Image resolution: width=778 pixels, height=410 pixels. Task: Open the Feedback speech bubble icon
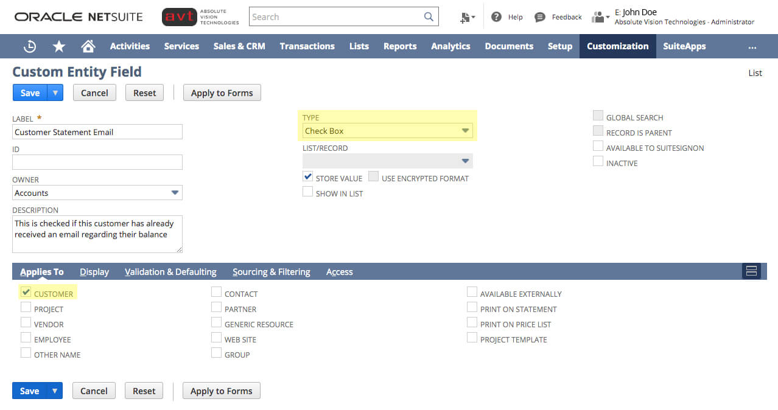pyautogui.click(x=539, y=16)
